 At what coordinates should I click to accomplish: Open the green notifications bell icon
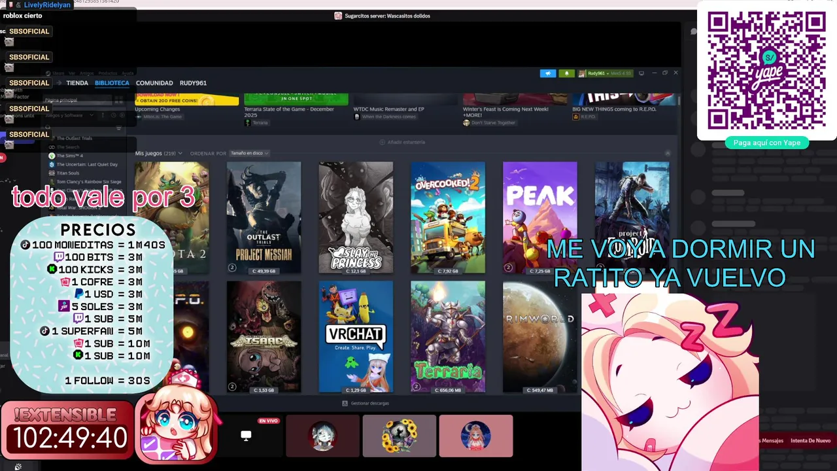[x=566, y=73]
